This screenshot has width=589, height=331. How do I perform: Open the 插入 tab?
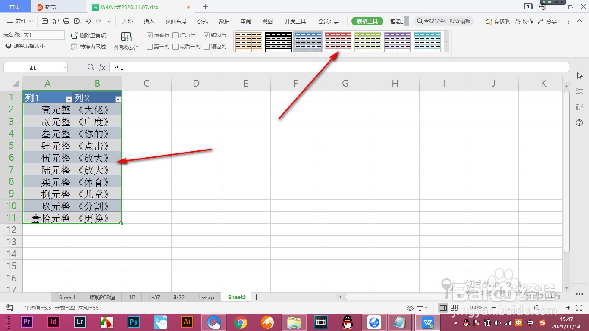149,21
